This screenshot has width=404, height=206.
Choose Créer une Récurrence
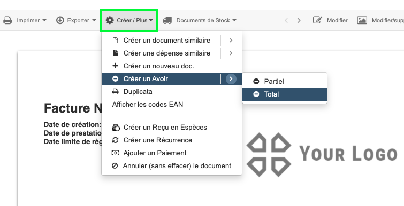[158, 140]
